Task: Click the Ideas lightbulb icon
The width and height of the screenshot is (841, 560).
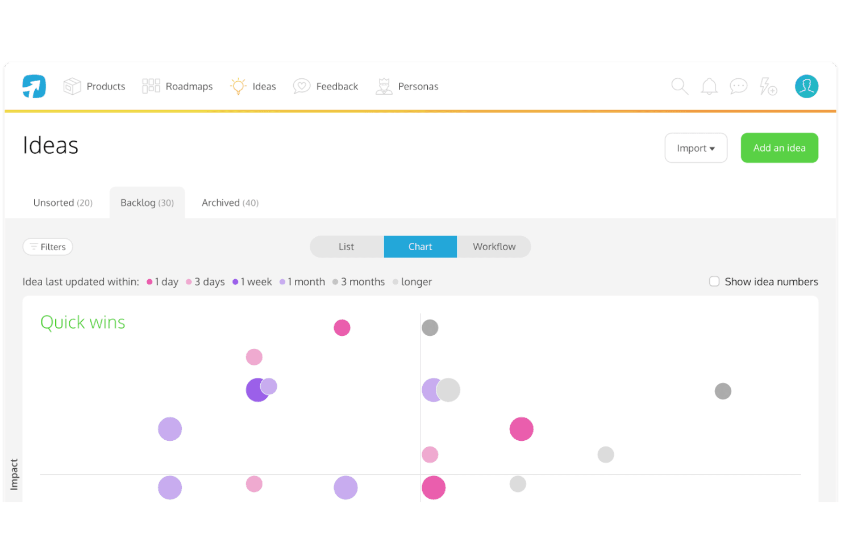Action: pyautogui.click(x=238, y=86)
